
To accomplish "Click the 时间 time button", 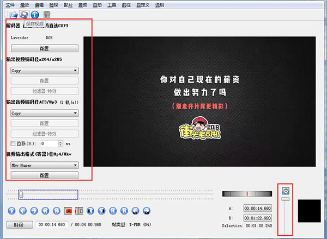I will pyautogui.click(x=20, y=225).
